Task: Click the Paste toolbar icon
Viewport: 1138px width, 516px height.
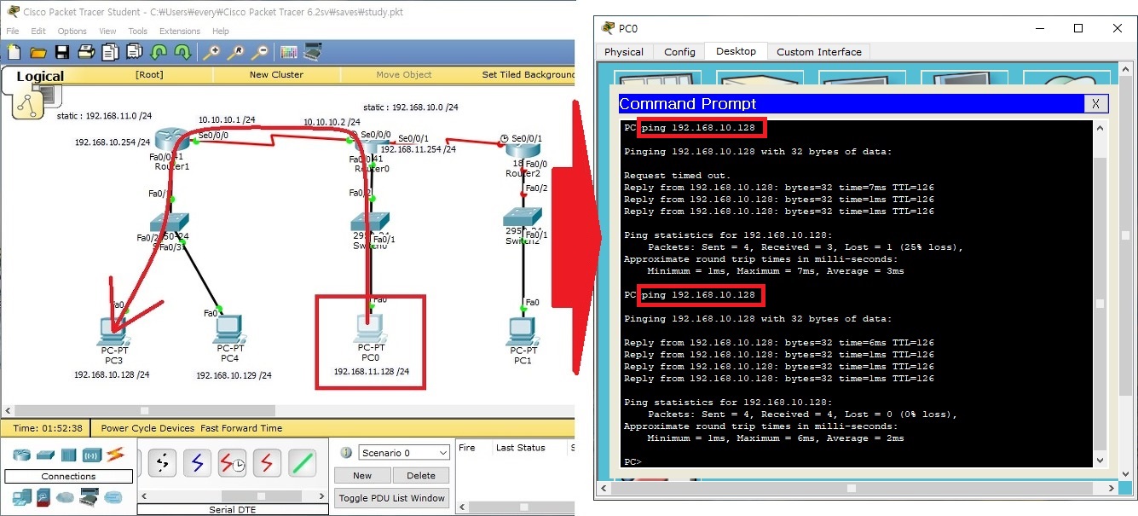Action: (x=133, y=52)
